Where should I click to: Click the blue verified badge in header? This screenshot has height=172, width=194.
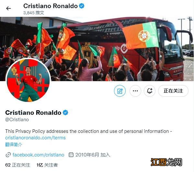coord(82,6)
